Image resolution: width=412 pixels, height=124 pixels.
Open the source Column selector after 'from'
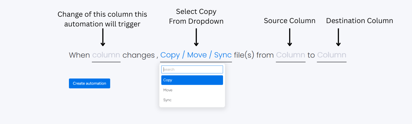291,55
